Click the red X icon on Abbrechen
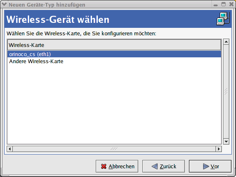This screenshot has height=177, width=236. (104, 166)
